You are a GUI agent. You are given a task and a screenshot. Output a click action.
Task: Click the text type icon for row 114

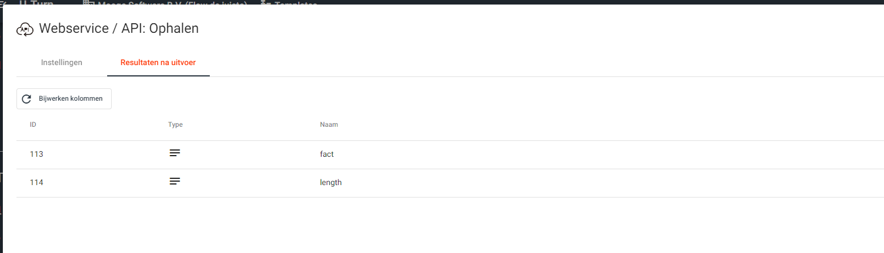pos(175,182)
